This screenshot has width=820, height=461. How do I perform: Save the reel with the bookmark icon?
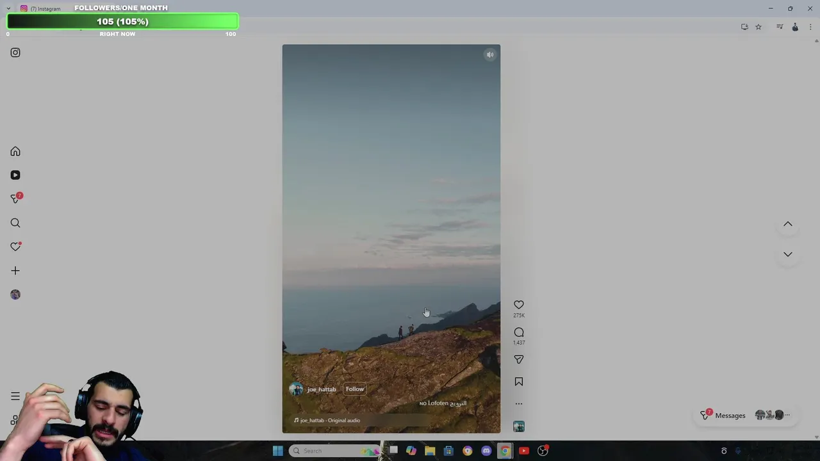tap(519, 382)
